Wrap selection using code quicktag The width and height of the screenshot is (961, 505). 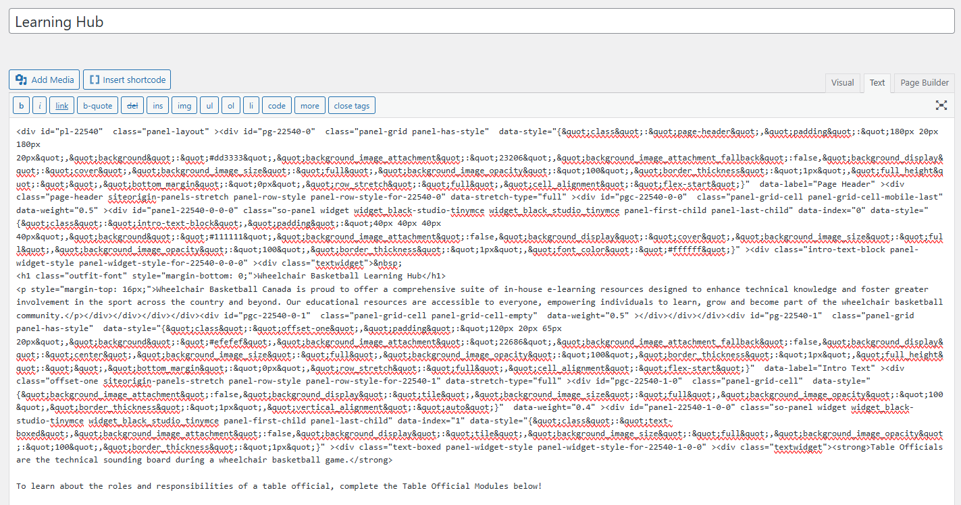(276, 106)
